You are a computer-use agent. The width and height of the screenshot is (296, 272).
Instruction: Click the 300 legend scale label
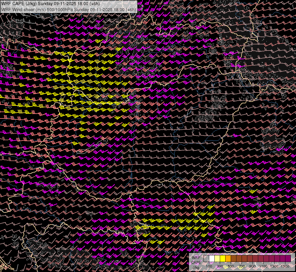220,266
